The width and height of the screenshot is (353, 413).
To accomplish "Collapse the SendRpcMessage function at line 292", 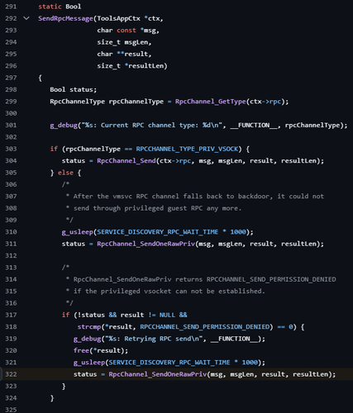I will coord(26,18).
